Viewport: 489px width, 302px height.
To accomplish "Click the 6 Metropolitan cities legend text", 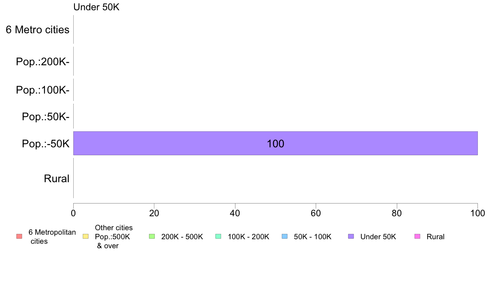I will (x=52, y=237).
